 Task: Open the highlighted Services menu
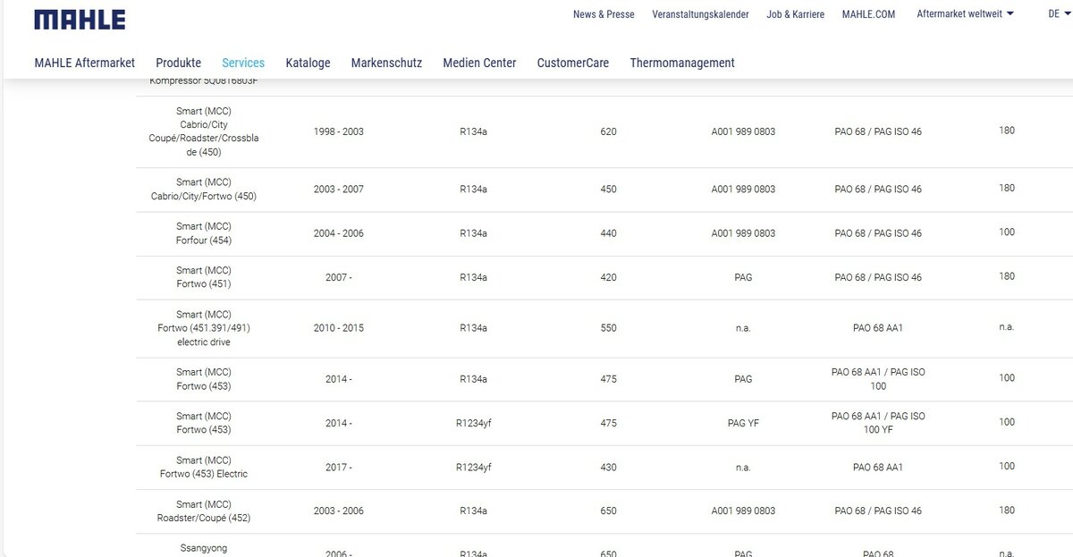[243, 63]
